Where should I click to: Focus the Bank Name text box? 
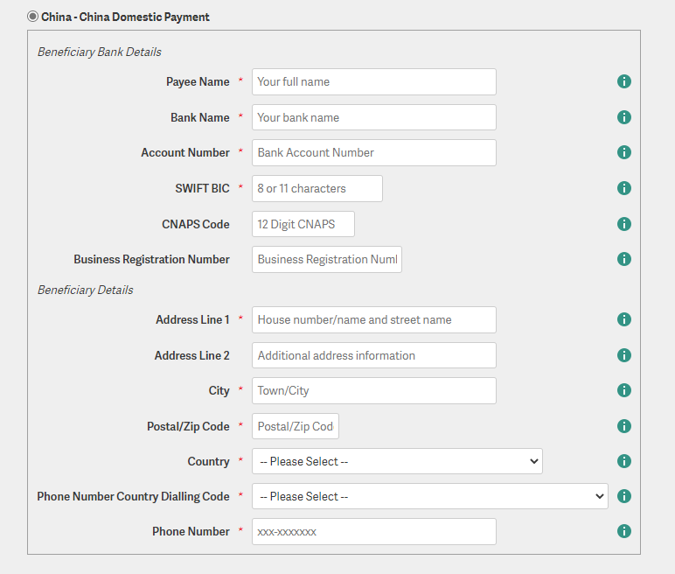(x=373, y=117)
